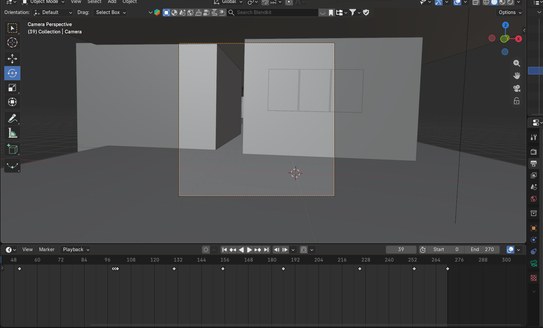Open the timeline View menu
Screen dimensions: 543x328
tap(27, 250)
